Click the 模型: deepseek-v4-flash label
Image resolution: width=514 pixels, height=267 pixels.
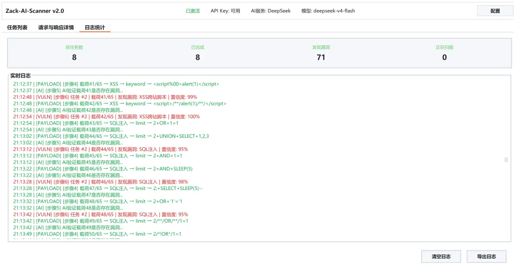[x=328, y=11]
